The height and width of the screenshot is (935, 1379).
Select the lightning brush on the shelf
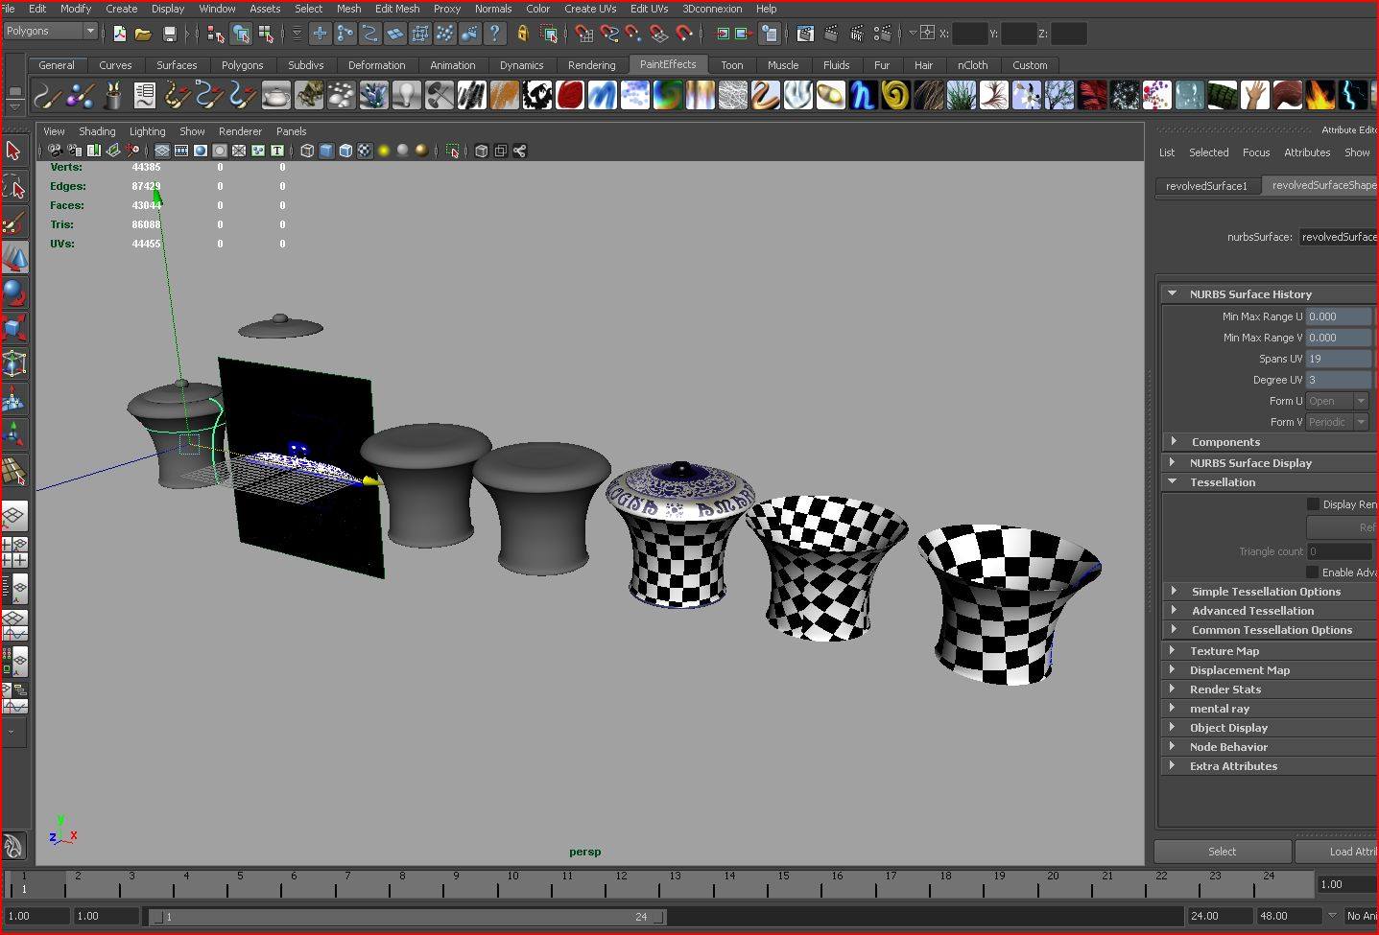coord(1352,95)
